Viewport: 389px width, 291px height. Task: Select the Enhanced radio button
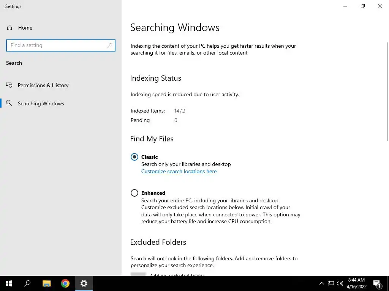point(134,193)
